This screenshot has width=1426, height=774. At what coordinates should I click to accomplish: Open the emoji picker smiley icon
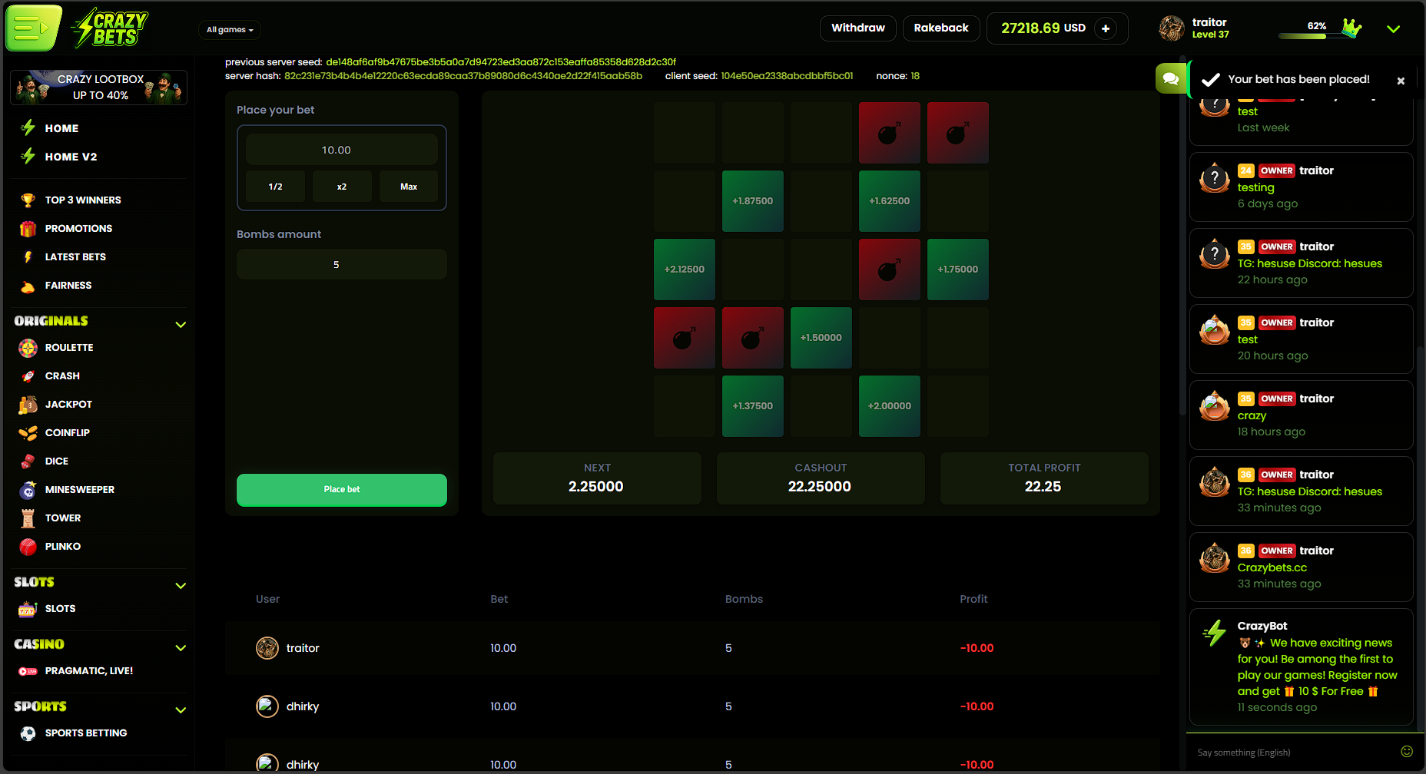click(x=1407, y=752)
